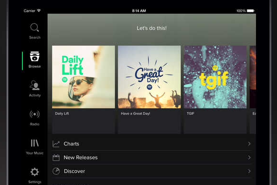Open the Activity person icon
The height and width of the screenshot is (185, 277).
[35, 85]
